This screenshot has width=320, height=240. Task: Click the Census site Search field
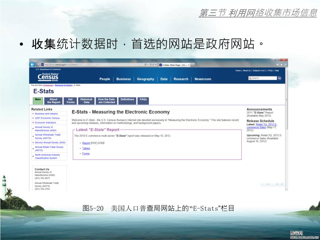coord(262,78)
